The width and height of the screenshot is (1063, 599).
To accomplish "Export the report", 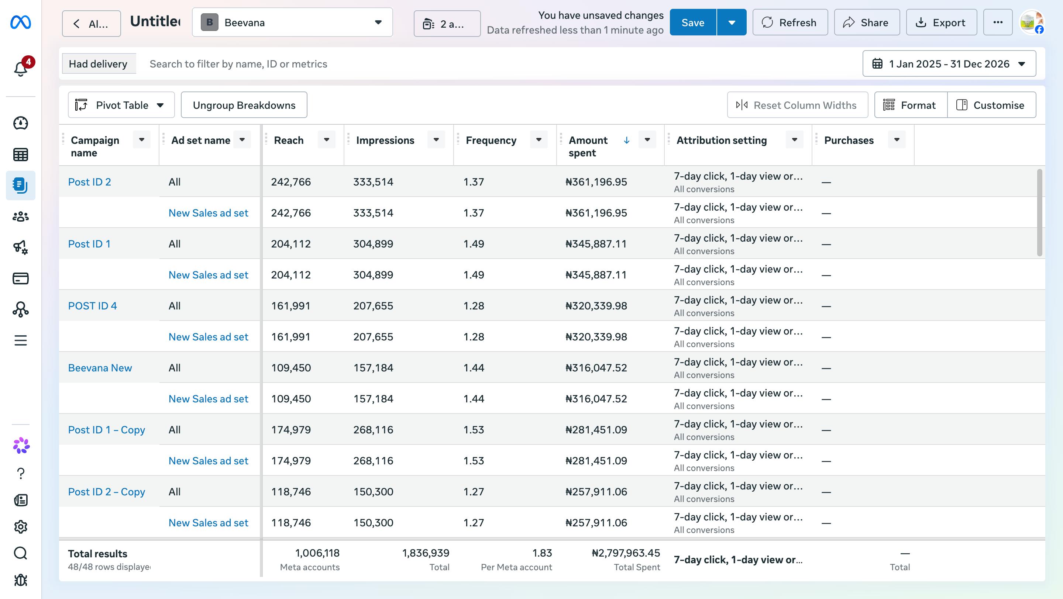I will (x=941, y=22).
